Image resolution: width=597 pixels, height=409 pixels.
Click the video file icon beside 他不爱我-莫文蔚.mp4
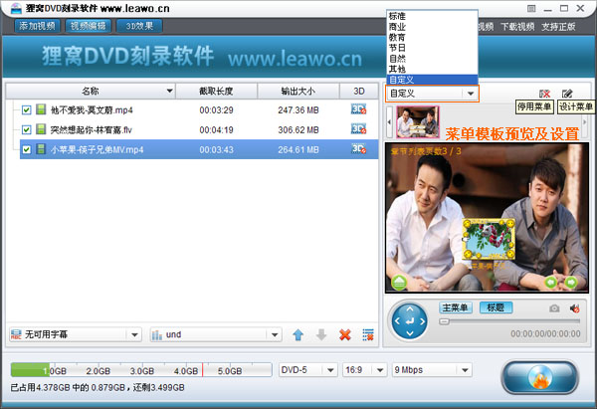[41, 109]
